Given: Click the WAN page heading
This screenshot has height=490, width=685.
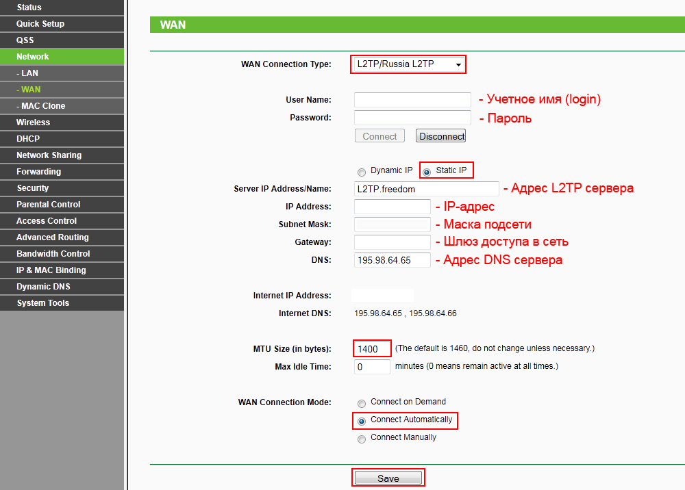Looking at the screenshot, I should pyautogui.click(x=173, y=25).
